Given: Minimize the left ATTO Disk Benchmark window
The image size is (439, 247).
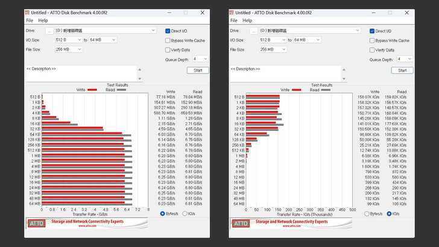Looking at the screenshot, I should coord(169,13).
